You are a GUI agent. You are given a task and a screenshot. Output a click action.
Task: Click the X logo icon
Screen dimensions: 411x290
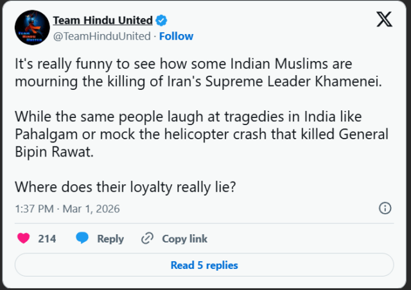383,20
